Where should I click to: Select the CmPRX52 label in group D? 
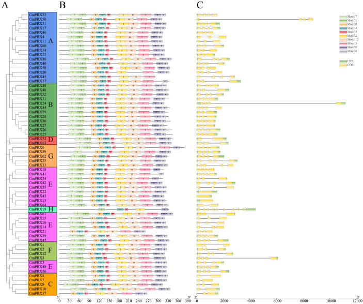(x=37, y=139)
